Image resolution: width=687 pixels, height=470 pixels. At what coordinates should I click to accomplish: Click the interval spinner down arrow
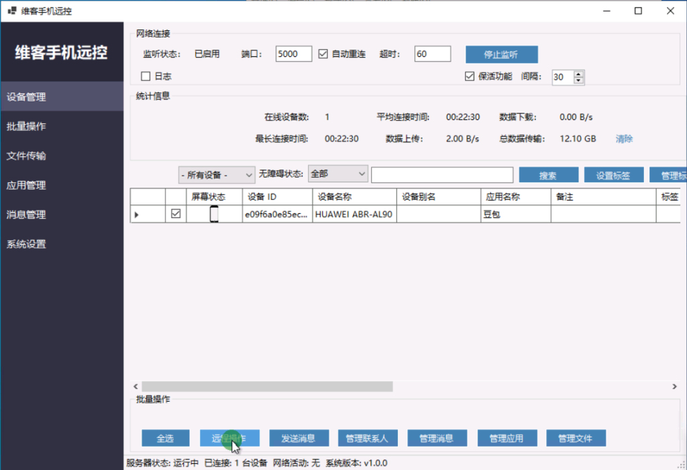pyautogui.click(x=579, y=80)
